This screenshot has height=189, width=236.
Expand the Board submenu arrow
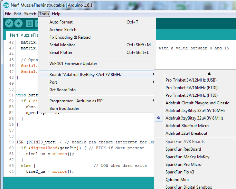pyautogui.click(x=153, y=74)
